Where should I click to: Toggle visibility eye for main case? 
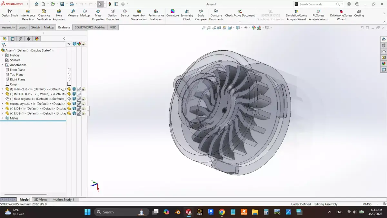click(84, 89)
